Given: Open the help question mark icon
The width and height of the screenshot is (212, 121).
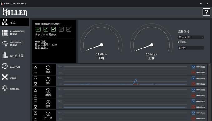Looking at the screenshot, I should coord(206,12).
